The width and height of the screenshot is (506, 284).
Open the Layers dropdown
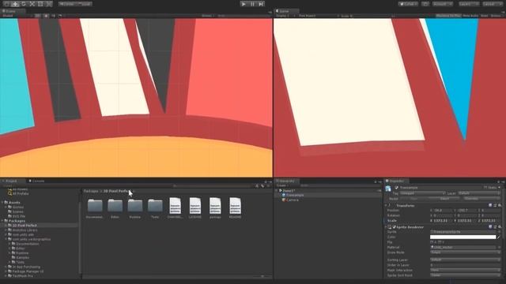(469, 4)
